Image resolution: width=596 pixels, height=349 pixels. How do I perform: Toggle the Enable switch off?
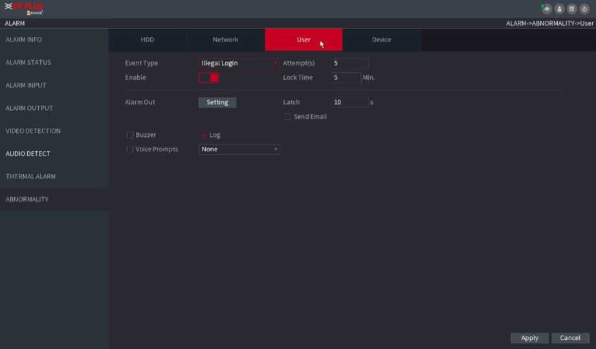pos(209,78)
